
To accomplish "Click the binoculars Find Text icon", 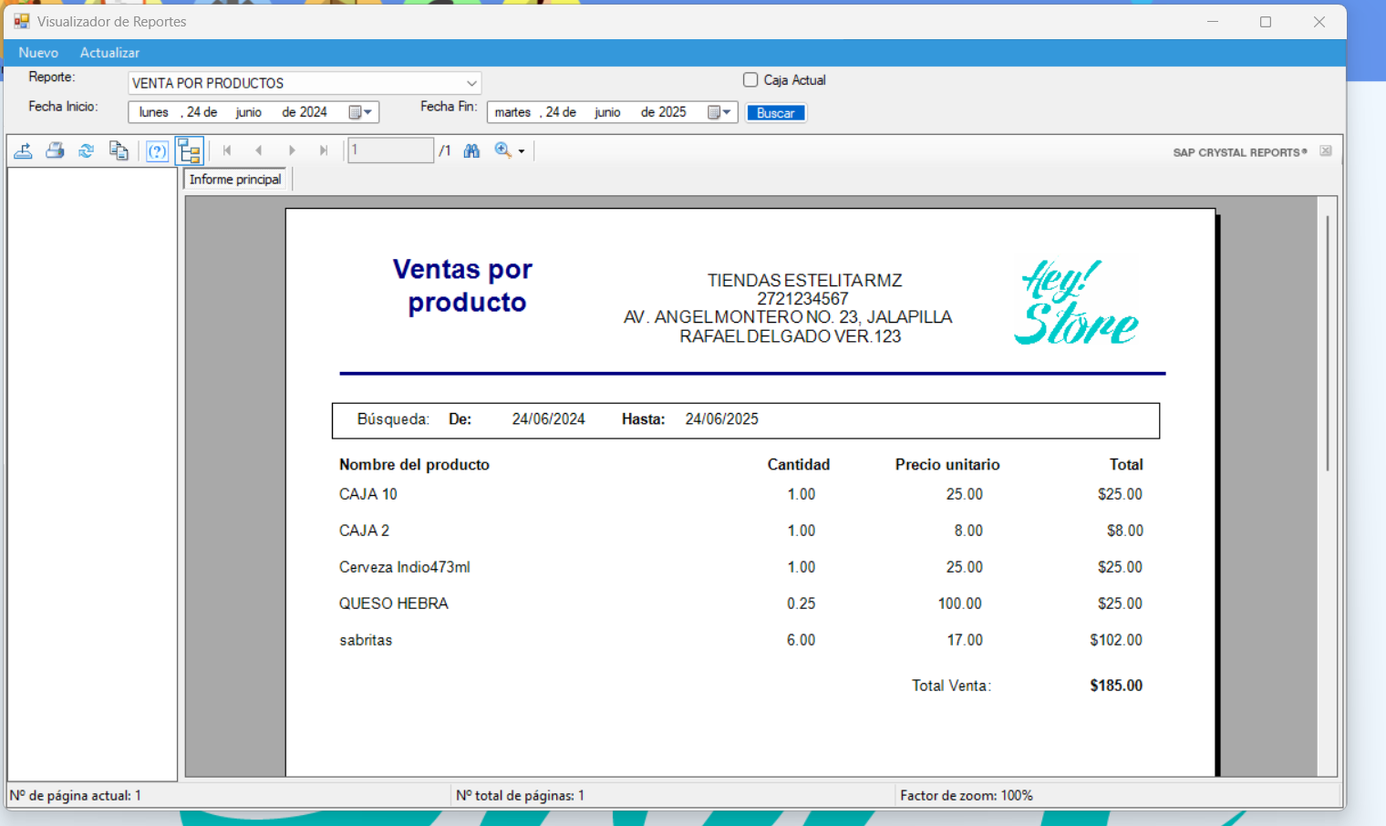I will tap(471, 150).
